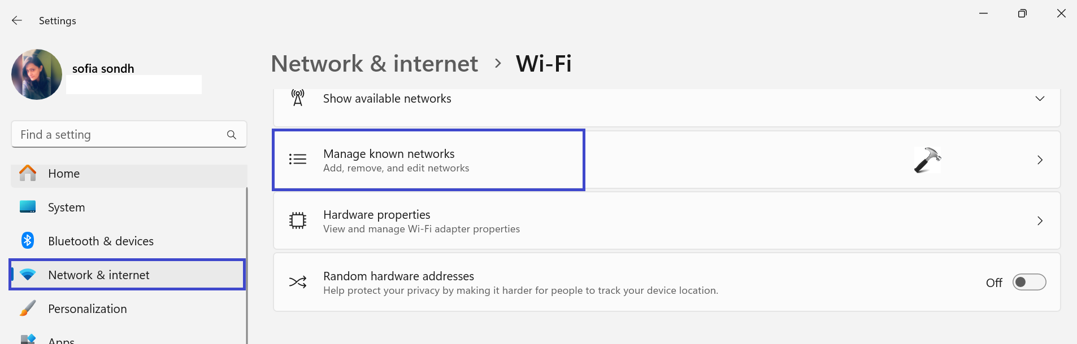
Task: Click the sidebar vertical scrollbar
Action: (x=247, y=265)
